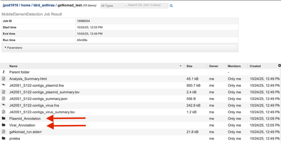Click the Viral_Annotation folder icon
The height and width of the screenshot is (144, 281).
pos(4,125)
